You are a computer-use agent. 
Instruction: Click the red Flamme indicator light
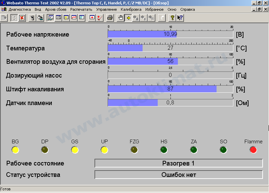pyautogui.click(x=253, y=150)
